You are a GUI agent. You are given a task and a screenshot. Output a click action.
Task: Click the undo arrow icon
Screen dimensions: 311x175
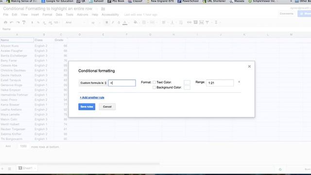[x=12, y=22]
